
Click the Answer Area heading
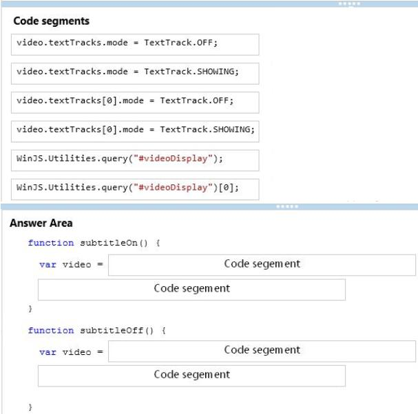tap(41, 223)
